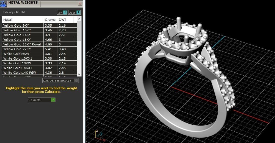Click the 5.41 grams value
The height and width of the screenshot is (143, 275).
click(x=48, y=49)
